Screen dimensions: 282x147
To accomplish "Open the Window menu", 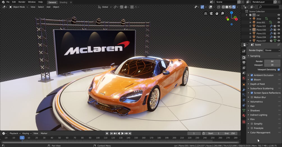I will tap(32, 2).
